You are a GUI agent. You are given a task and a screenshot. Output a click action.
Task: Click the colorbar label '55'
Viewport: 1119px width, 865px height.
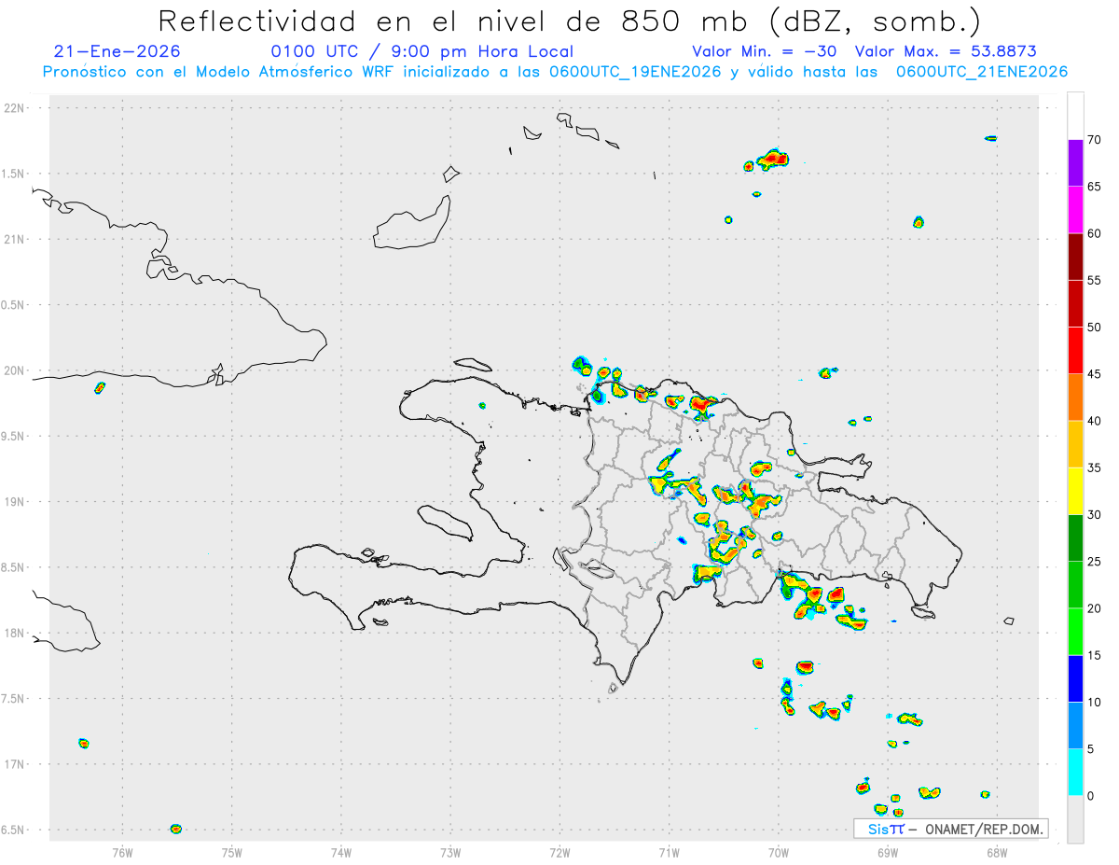[1095, 280]
